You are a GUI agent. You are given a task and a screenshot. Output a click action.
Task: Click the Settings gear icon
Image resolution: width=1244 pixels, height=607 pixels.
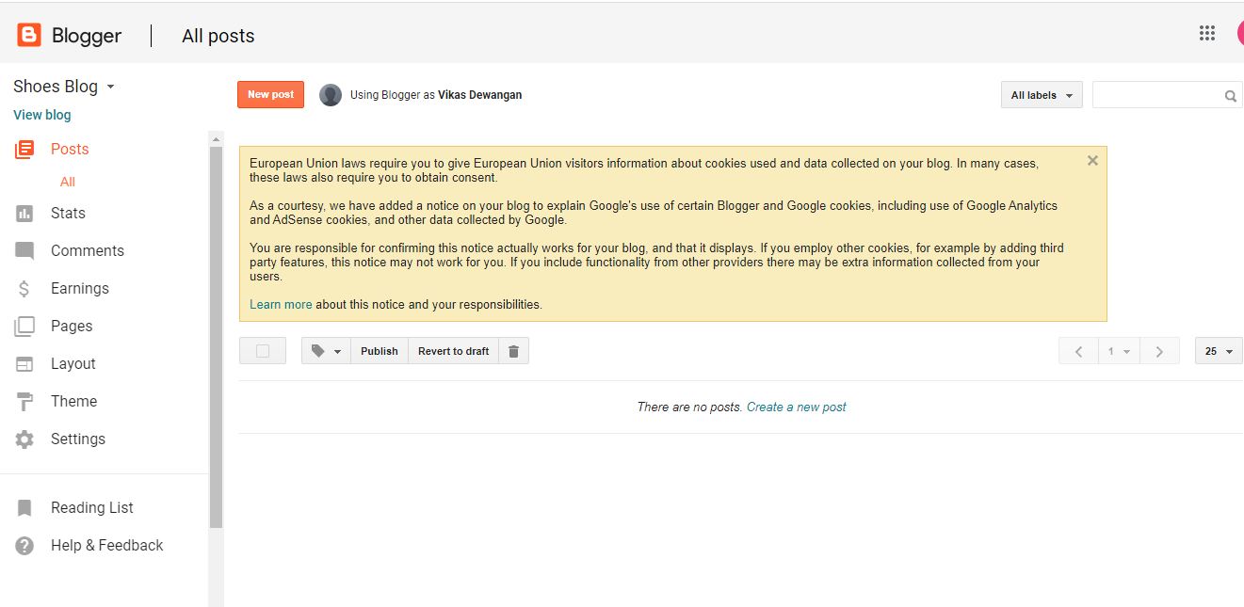[x=24, y=439]
